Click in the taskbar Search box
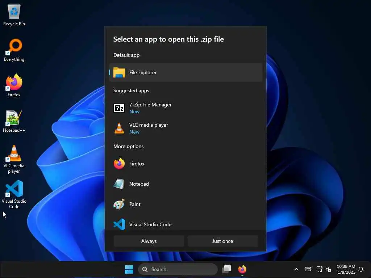Image resolution: width=371 pixels, height=278 pixels. click(178, 269)
